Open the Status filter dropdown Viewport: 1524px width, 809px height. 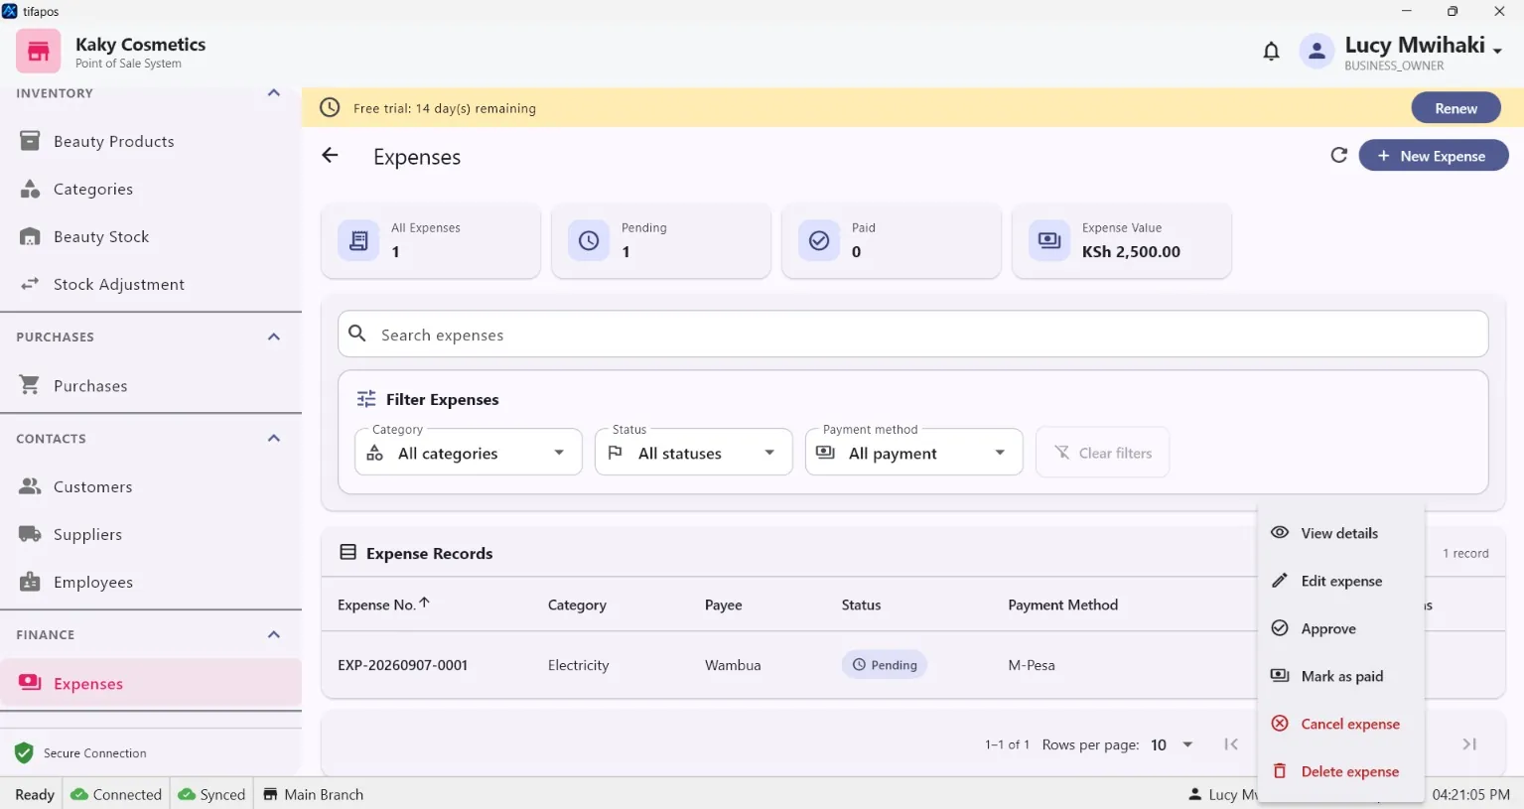click(x=694, y=453)
